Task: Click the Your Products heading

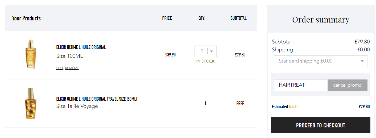Action: click(x=26, y=18)
